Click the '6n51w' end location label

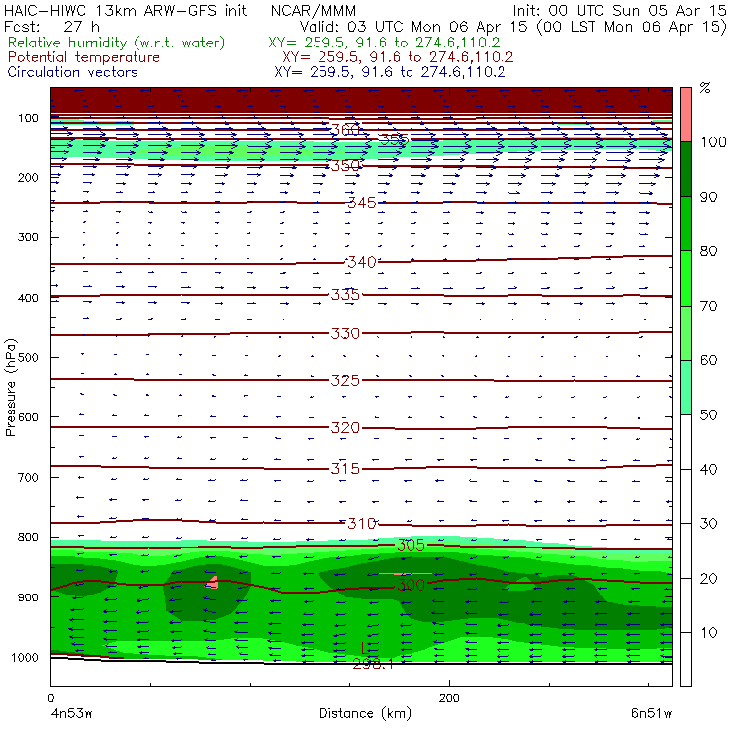(x=651, y=714)
